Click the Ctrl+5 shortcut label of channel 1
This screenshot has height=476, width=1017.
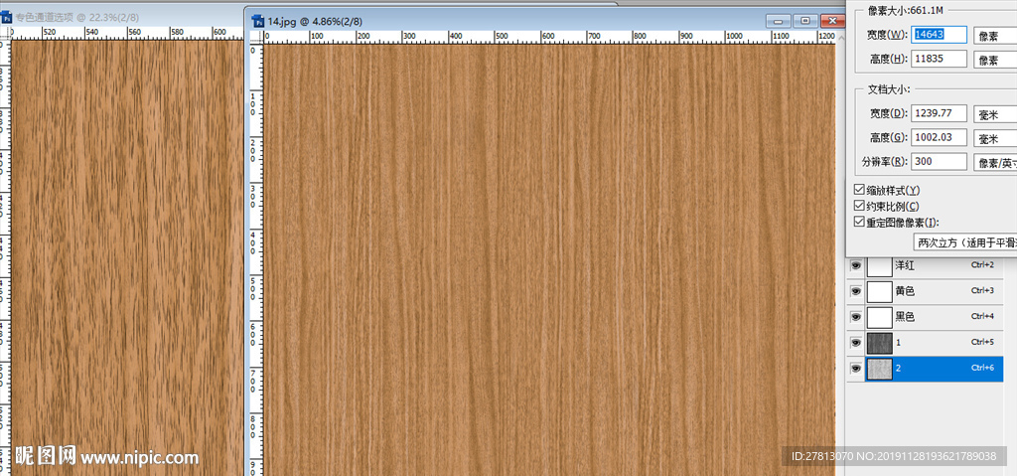(x=982, y=342)
